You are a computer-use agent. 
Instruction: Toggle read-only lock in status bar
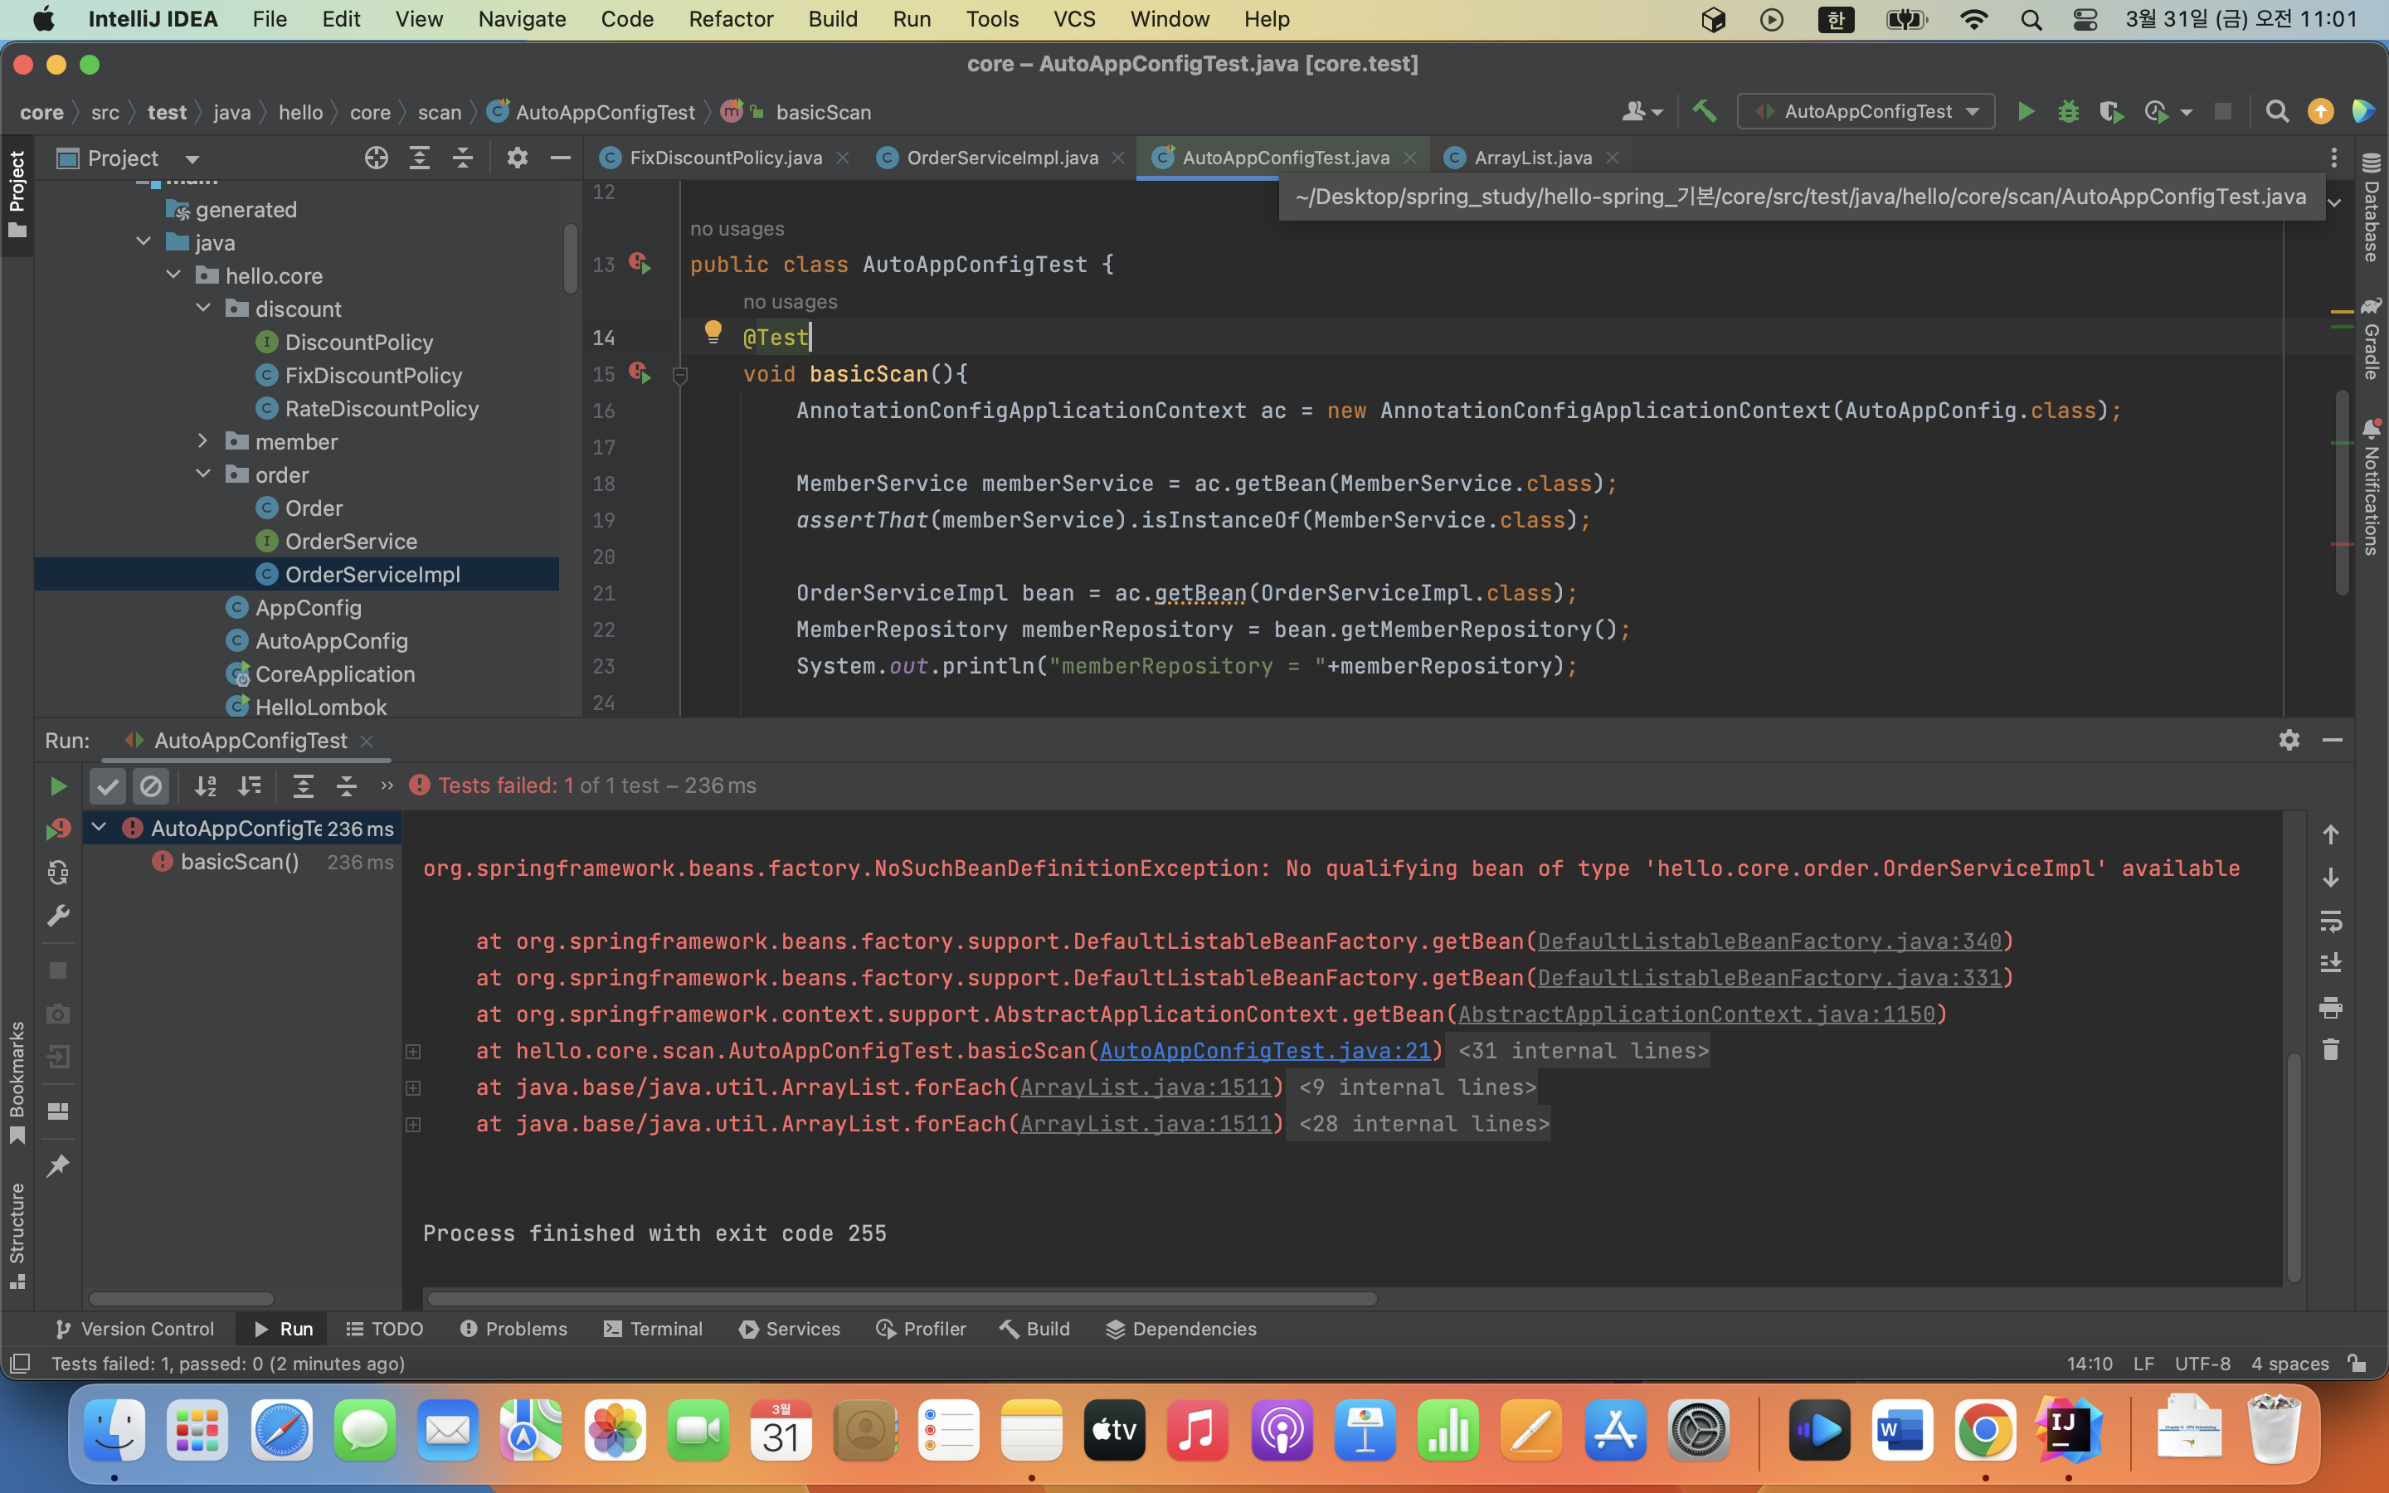click(2357, 1363)
